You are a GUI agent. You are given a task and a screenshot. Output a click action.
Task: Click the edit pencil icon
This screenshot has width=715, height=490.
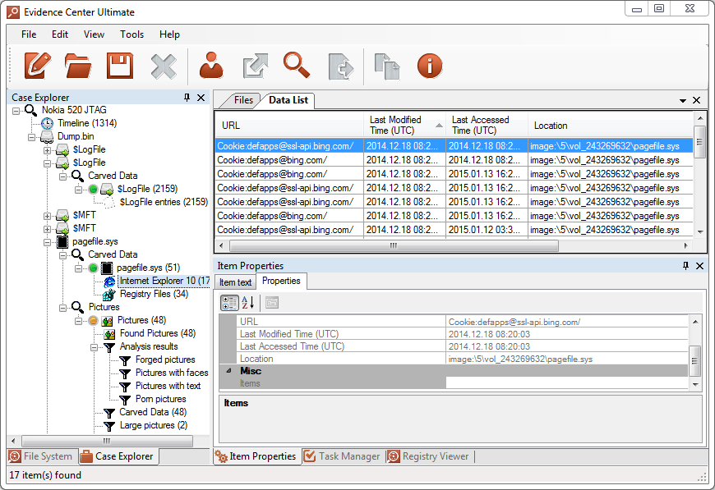(35, 66)
